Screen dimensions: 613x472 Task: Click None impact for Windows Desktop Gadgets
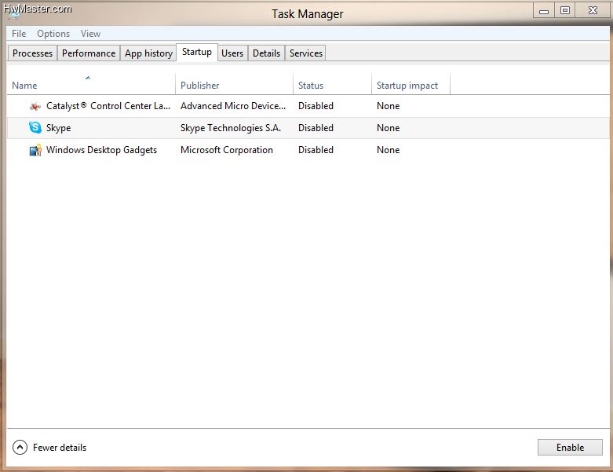pyautogui.click(x=389, y=150)
